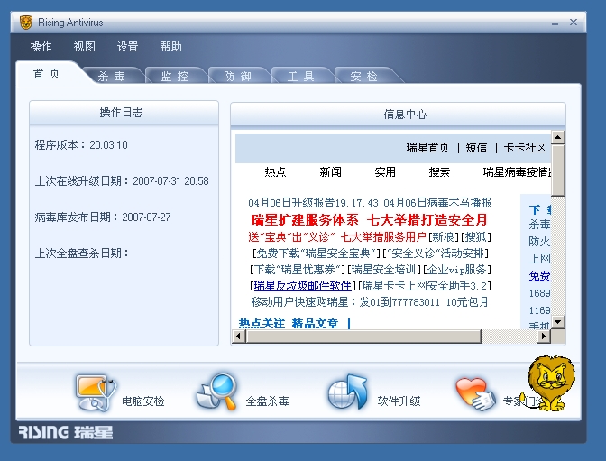
Task: Click the horizontal scrollbar right arrow
Action: [x=544, y=337]
